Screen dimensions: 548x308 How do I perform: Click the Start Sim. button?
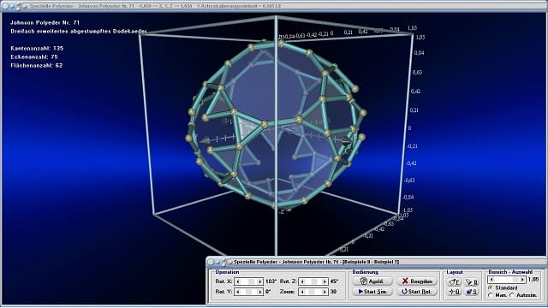[372, 292]
